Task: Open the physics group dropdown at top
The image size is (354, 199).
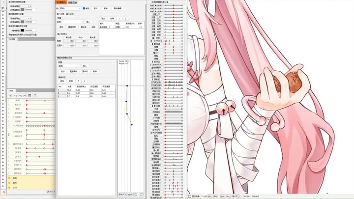Action: (x=70, y=8)
